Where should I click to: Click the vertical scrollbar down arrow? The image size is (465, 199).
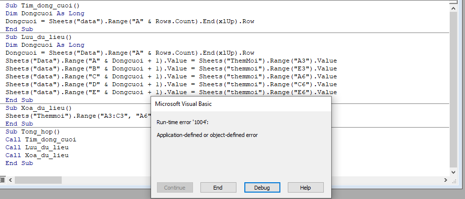pyautogui.click(x=453, y=172)
